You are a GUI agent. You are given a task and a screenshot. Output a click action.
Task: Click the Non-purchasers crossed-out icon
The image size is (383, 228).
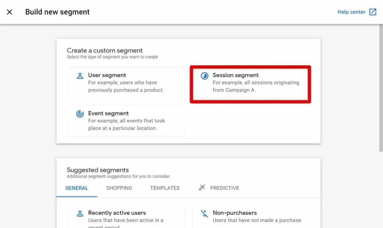tap(204, 213)
